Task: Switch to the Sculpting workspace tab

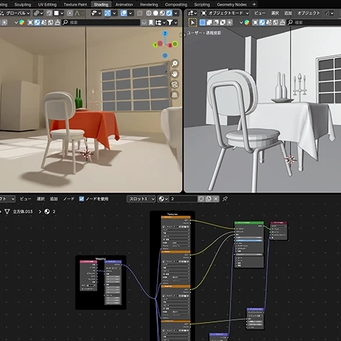Action: pyautogui.click(x=23, y=4)
